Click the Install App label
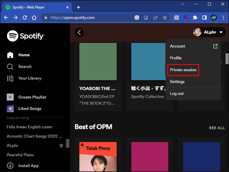This screenshot has width=229, height=172. [29, 166]
